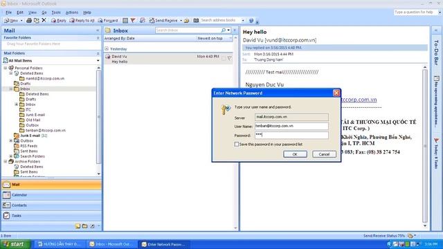
Task: Click Cancel in the Enter Network Password dialog
Action: point(324,154)
